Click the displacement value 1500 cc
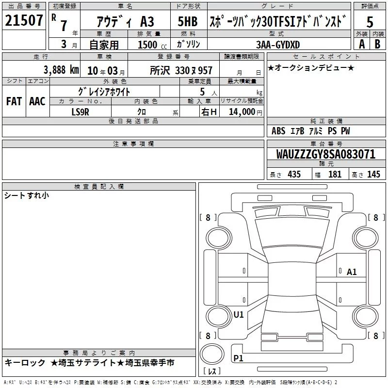This screenshot has height=388, width=388. [x=152, y=45]
